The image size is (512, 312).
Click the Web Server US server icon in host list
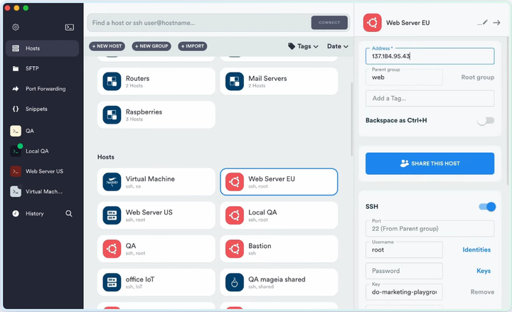coord(112,215)
